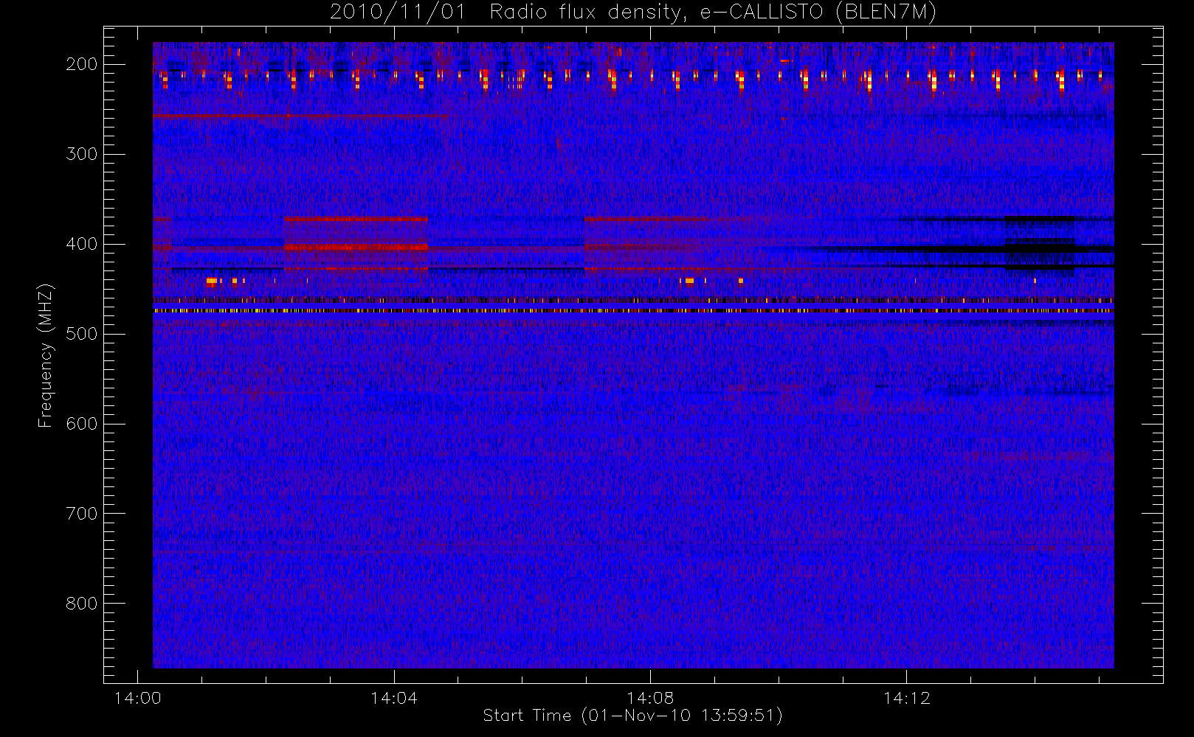Viewport: 1194px width, 737px height.
Task: Click the 14:12 time tick label
Action: click(x=907, y=698)
